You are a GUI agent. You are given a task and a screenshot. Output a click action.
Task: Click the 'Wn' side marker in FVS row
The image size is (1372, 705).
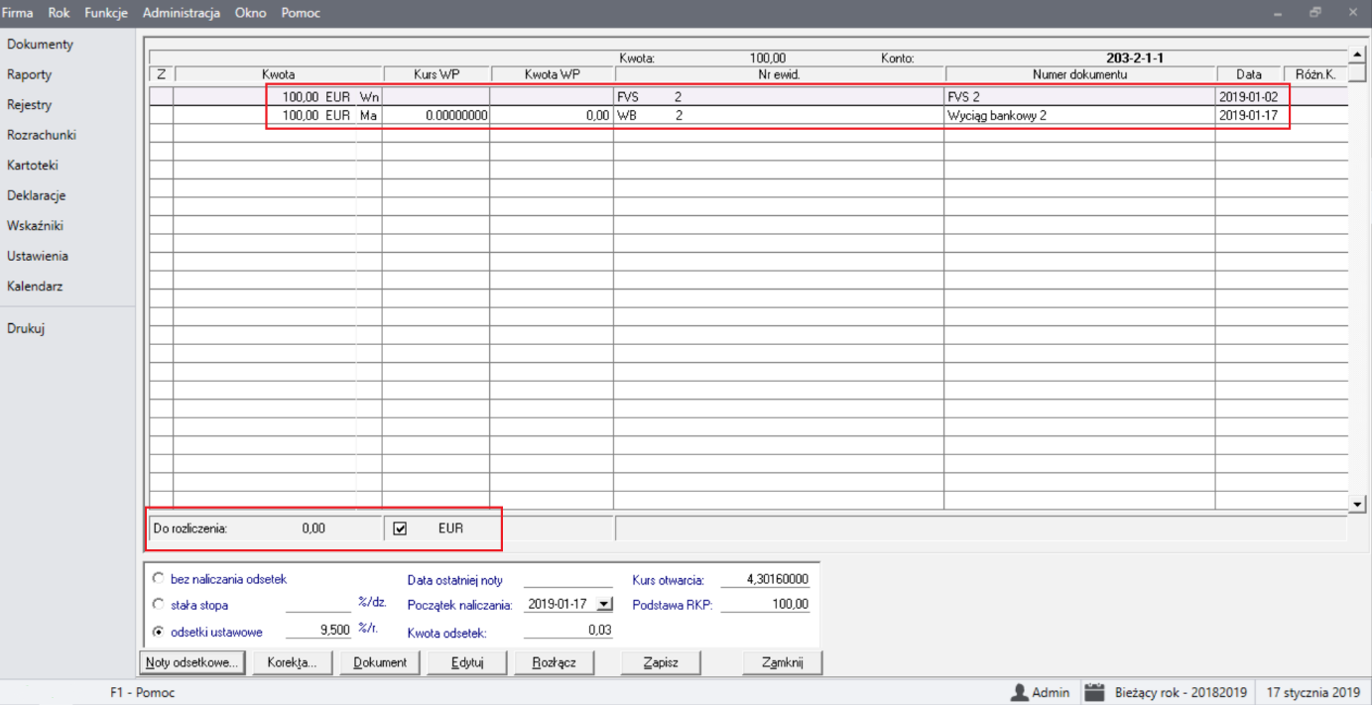click(x=369, y=97)
